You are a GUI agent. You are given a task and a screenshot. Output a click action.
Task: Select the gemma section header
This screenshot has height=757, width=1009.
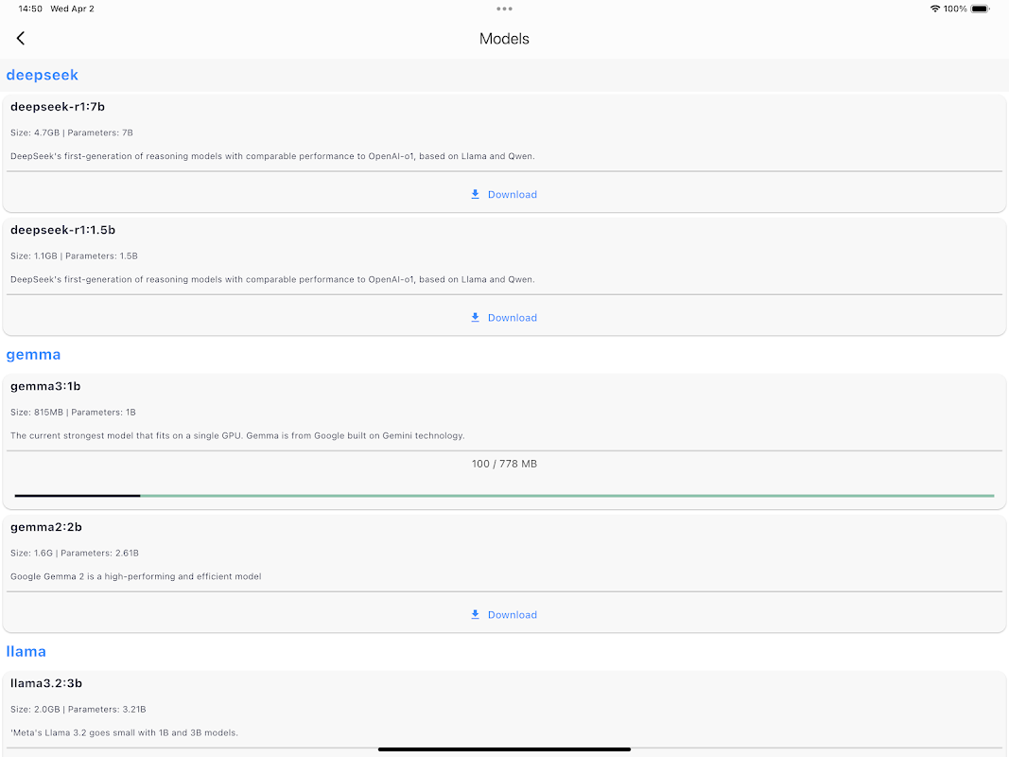tap(34, 355)
